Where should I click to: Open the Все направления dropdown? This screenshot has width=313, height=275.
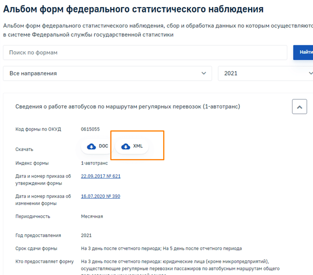[108, 73]
